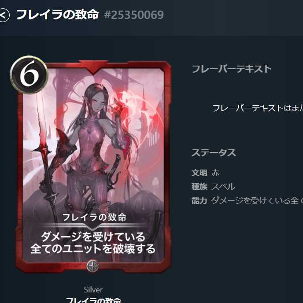Click the 赤 civilization value
The image size is (303, 303).
click(x=215, y=173)
